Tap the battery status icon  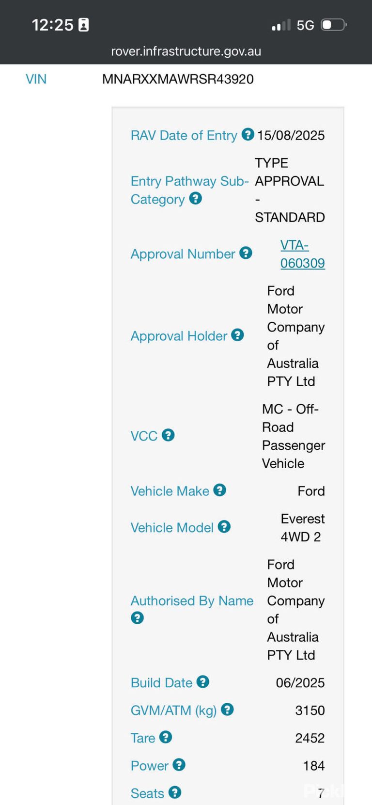[334, 25]
